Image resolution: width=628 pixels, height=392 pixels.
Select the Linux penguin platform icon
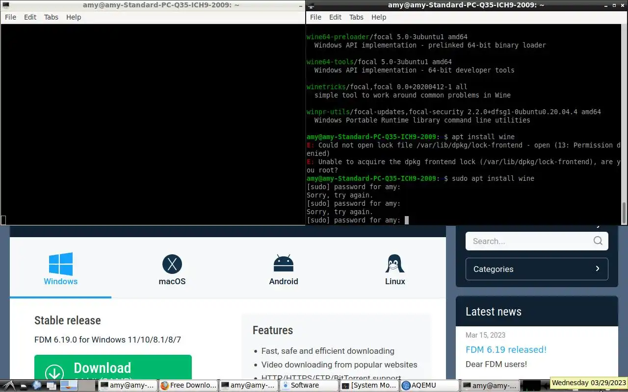395,264
